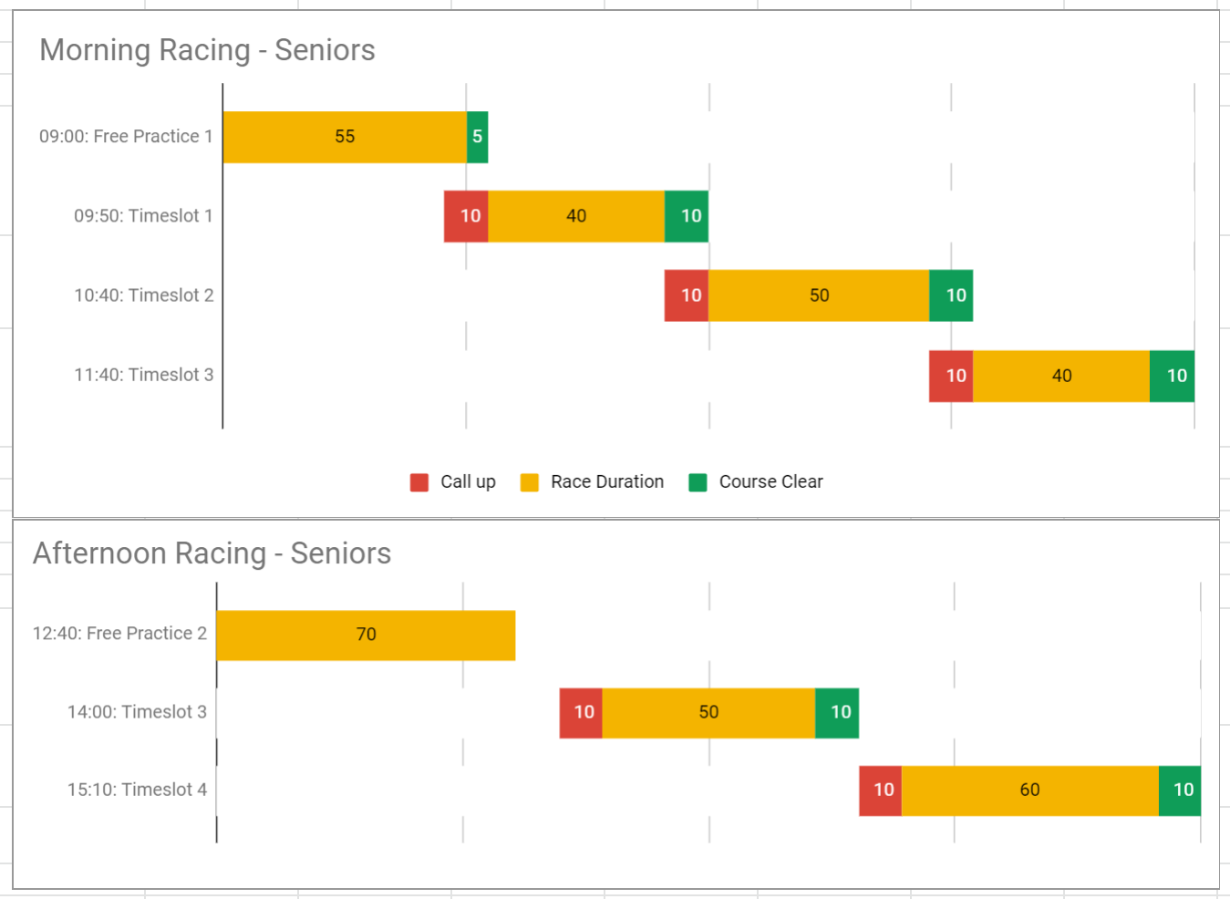This screenshot has height=899, width=1230.
Task: Select the yellow 40 bar in 11:40 Timeslot 3
Action: click(1061, 376)
